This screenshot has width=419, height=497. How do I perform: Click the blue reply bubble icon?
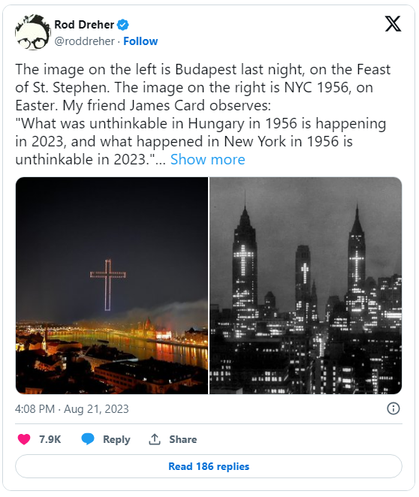[88, 439]
